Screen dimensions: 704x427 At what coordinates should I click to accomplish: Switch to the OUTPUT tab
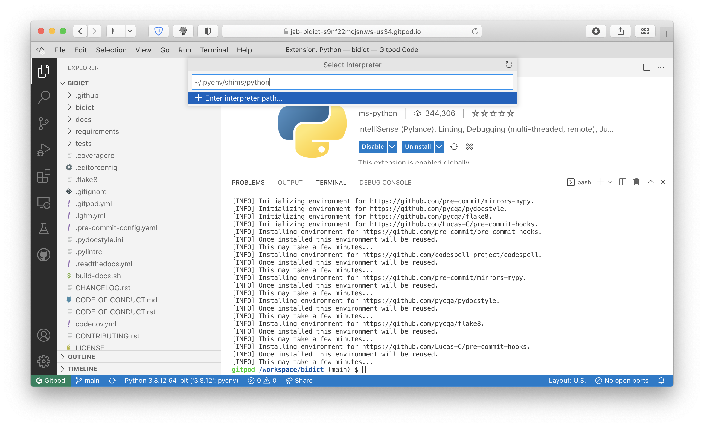click(x=290, y=182)
